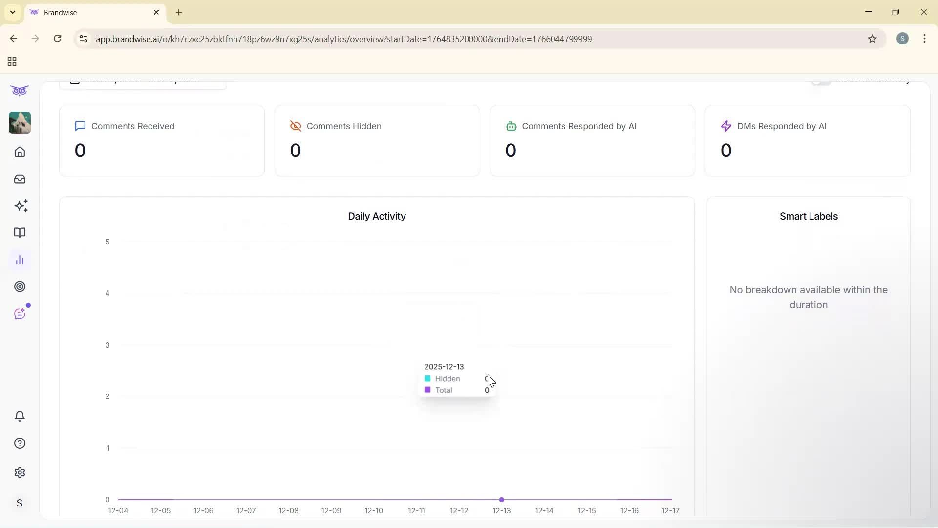Click inside the browser address bar
Screen dimensions: 938x528
(x=342, y=39)
